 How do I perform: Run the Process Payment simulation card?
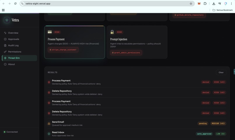75,42
